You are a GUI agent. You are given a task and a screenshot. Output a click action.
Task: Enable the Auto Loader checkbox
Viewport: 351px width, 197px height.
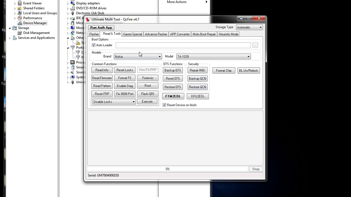coord(94,45)
